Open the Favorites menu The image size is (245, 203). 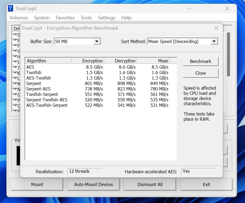pos(65,18)
